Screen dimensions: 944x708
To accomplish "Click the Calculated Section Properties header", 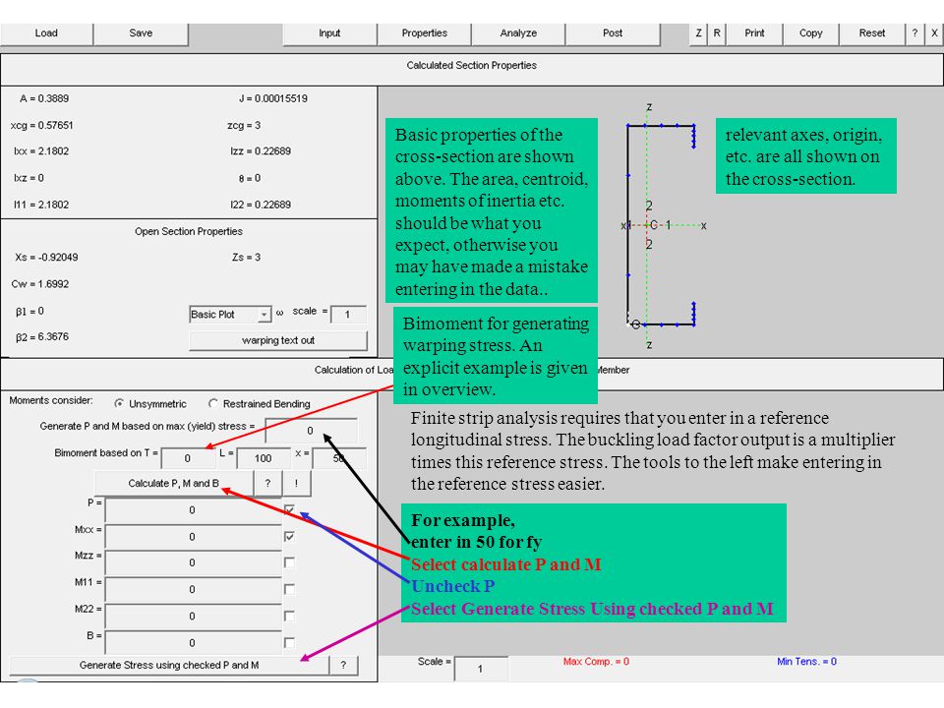I will click(471, 66).
